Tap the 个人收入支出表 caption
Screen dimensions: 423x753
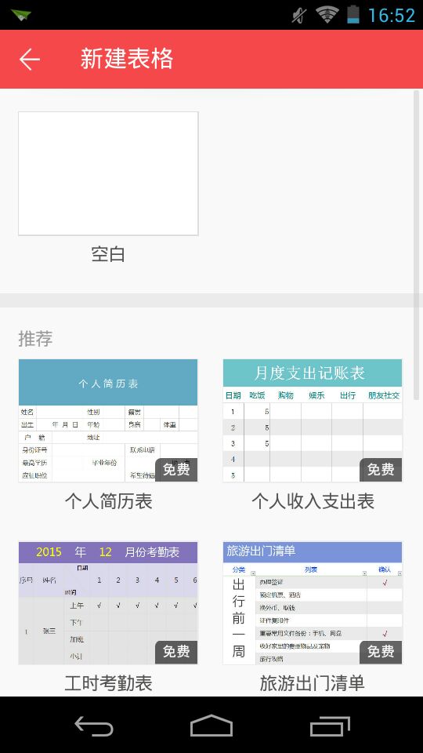pos(313,501)
